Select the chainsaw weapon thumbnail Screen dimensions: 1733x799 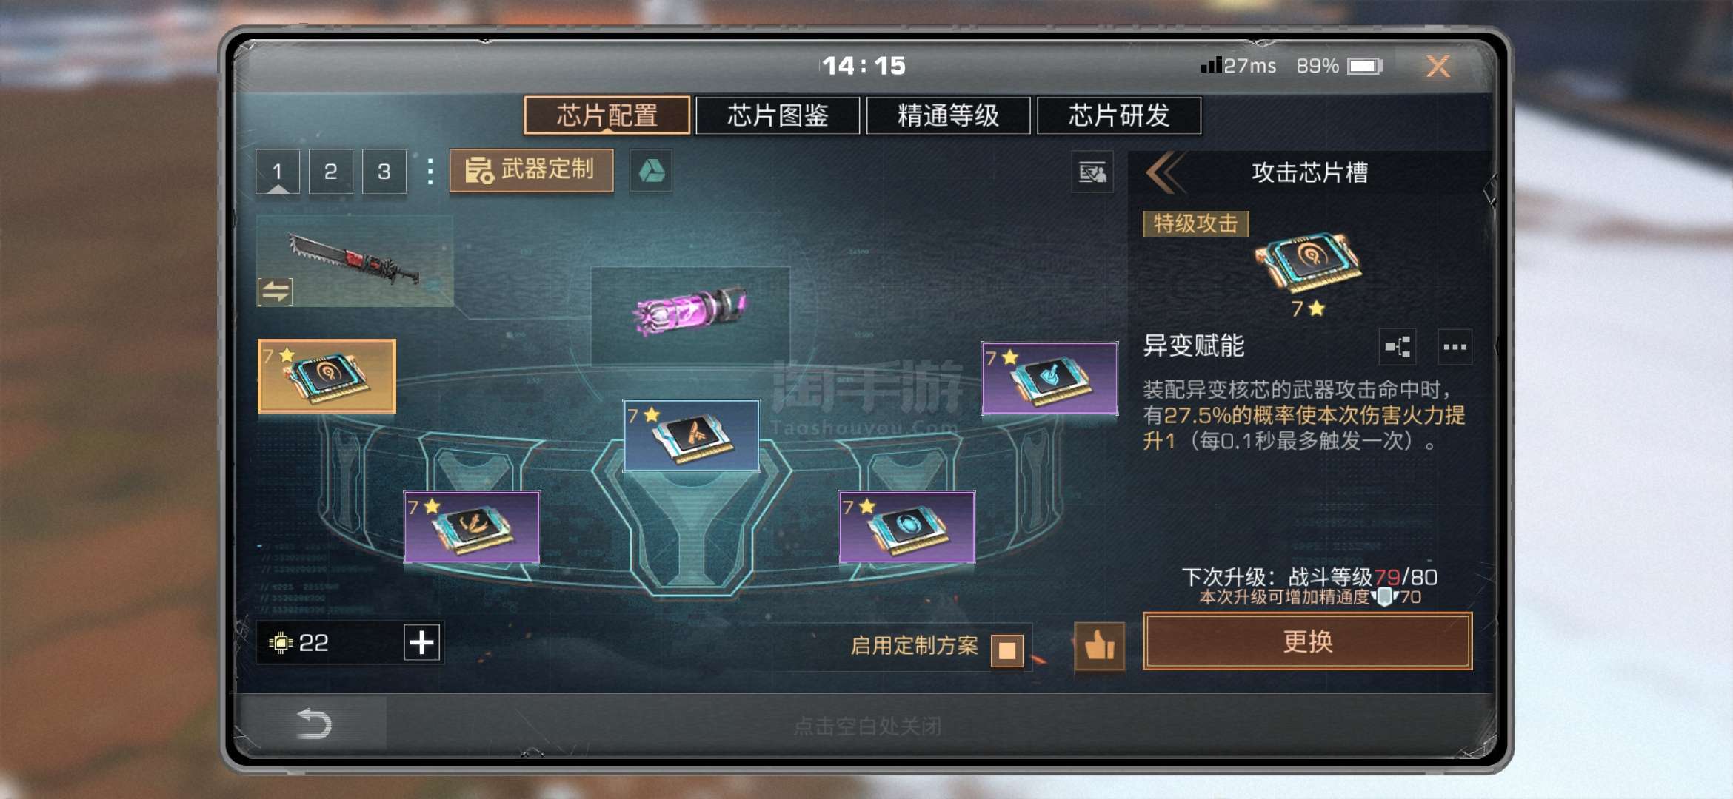point(355,260)
